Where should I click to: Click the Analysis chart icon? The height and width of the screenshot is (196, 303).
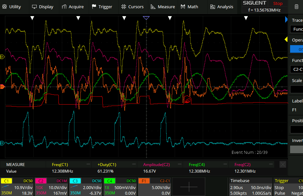[x=212, y=7]
